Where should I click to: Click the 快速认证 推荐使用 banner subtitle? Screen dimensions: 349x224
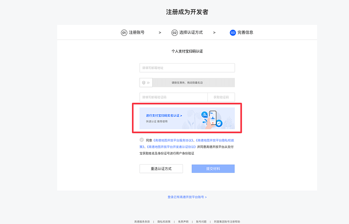(x=157, y=121)
